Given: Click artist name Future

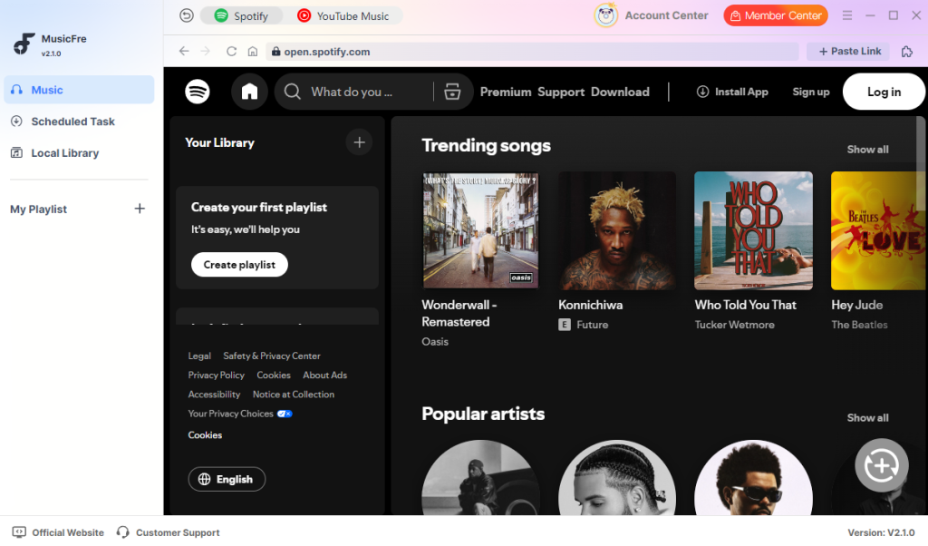Looking at the screenshot, I should [x=593, y=325].
